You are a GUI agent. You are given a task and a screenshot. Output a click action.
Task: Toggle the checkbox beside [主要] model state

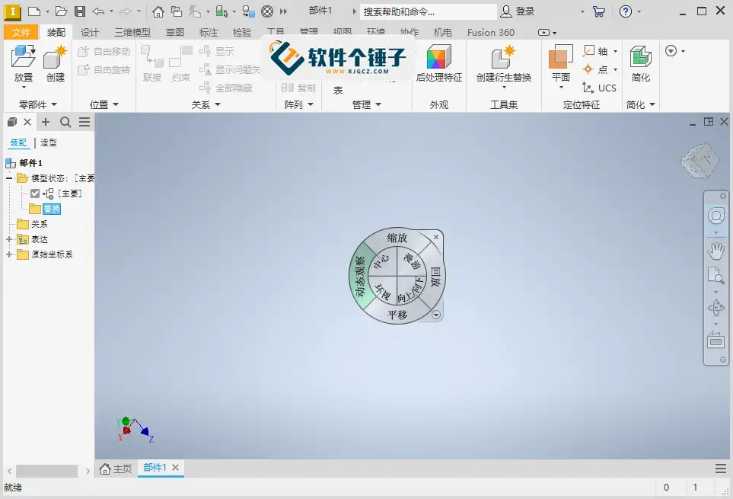point(34,193)
